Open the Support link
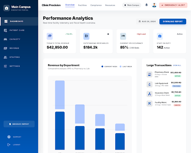 (17, 137)
